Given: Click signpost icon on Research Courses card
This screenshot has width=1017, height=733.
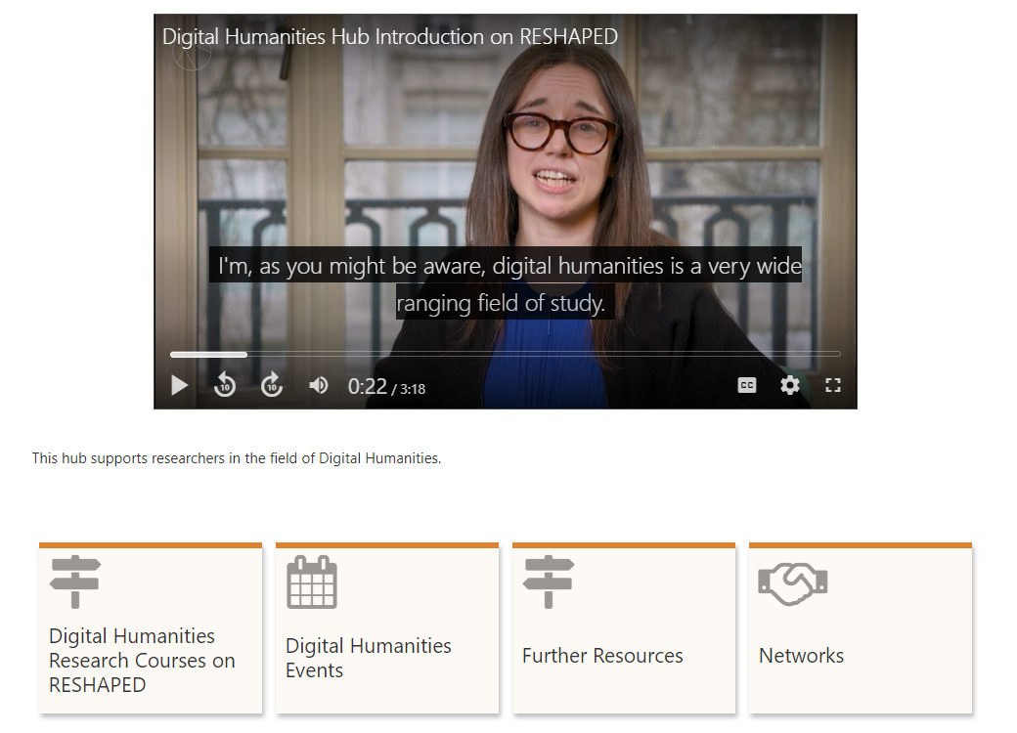Looking at the screenshot, I should [75, 582].
